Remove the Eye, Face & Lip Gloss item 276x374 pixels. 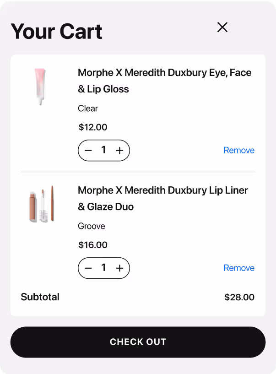pyautogui.click(x=239, y=150)
